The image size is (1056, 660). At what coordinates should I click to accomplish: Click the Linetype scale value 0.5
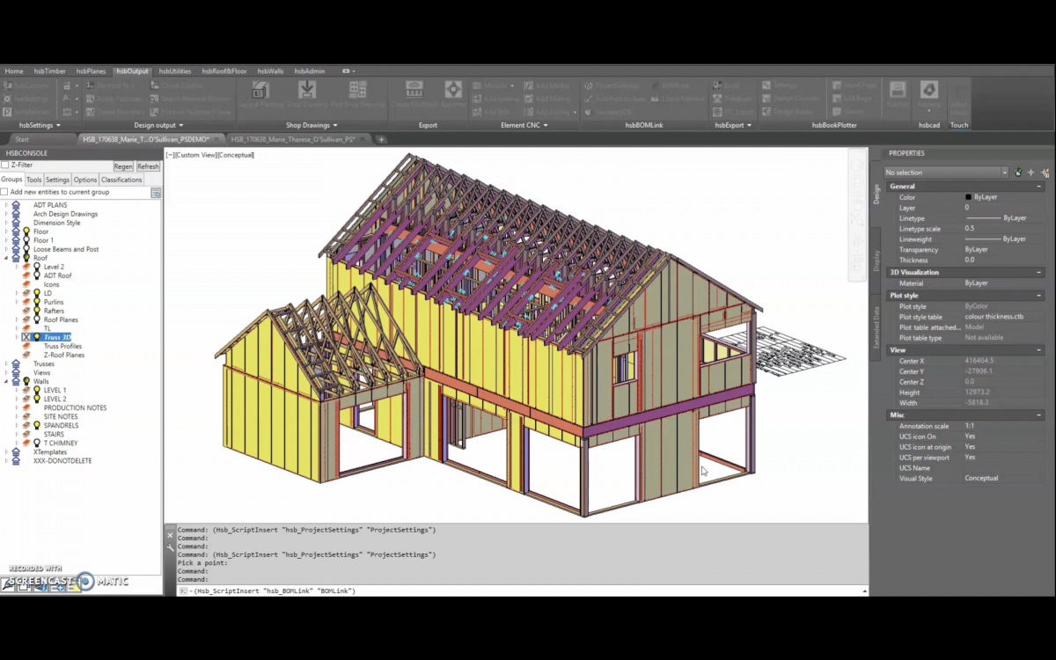tap(970, 229)
